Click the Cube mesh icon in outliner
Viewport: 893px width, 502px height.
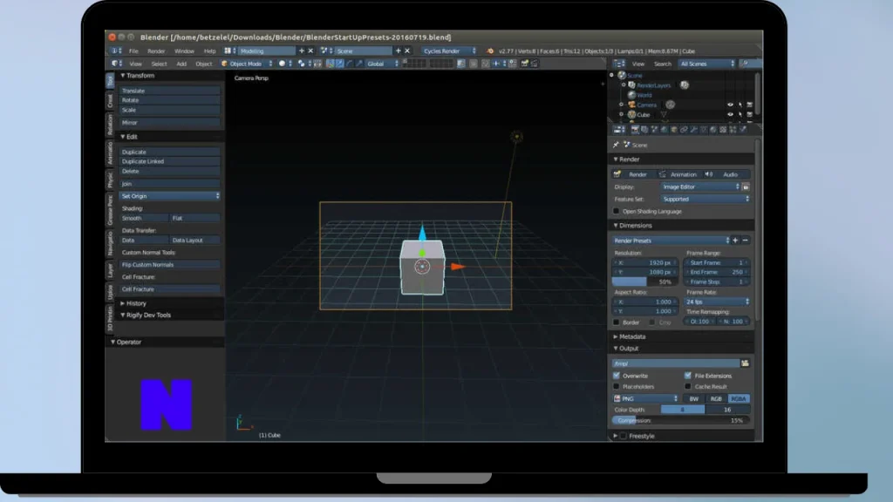pos(631,114)
